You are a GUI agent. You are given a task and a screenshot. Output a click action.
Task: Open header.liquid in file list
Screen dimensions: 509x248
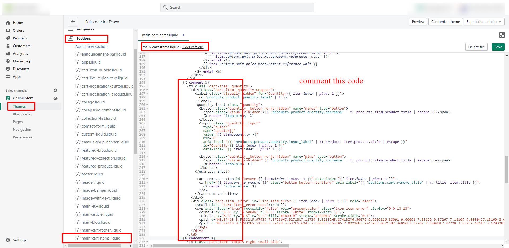[x=93, y=182]
